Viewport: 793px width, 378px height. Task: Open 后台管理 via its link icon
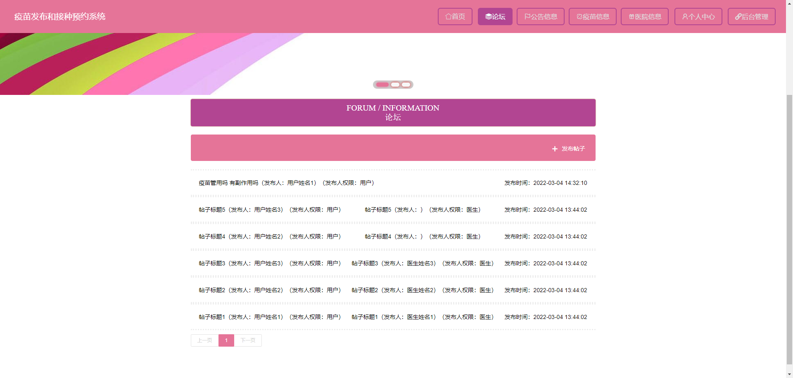pos(738,17)
